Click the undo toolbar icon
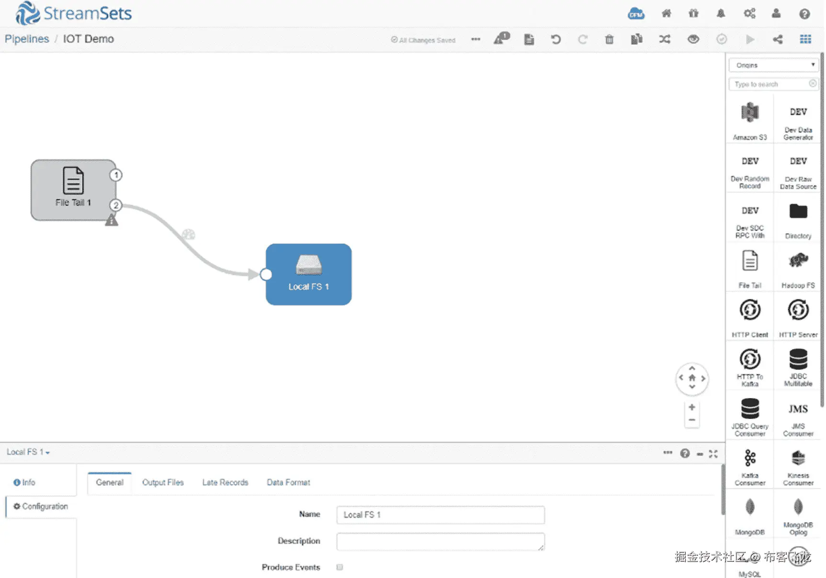 click(x=555, y=39)
